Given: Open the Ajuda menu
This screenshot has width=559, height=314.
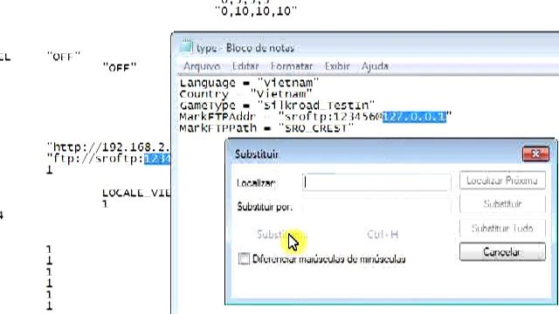Looking at the screenshot, I should pyautogui.click(x=375, y=66).
